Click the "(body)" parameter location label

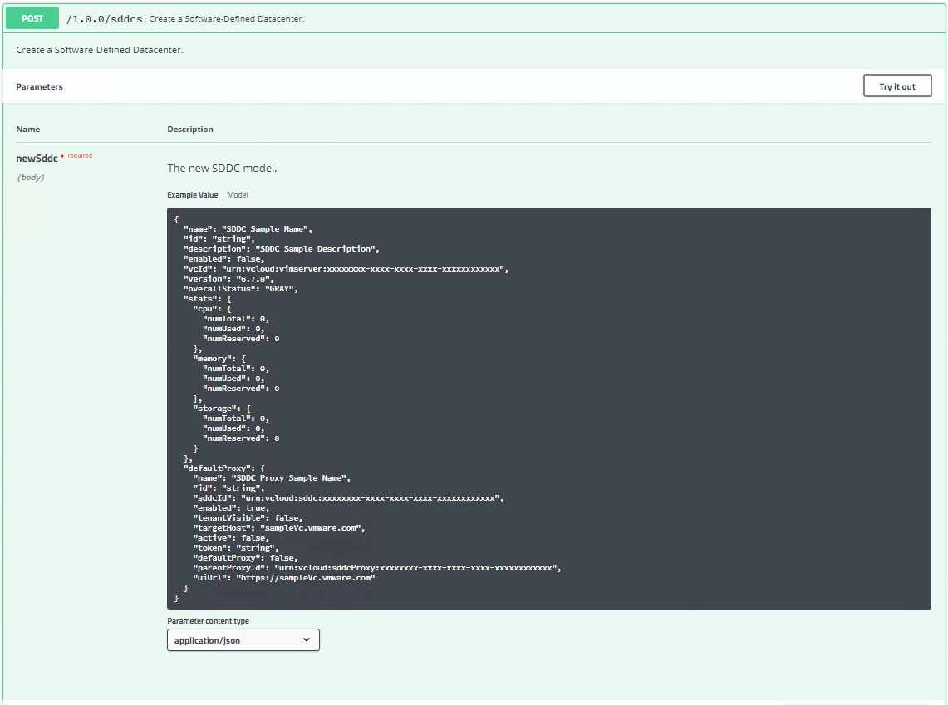[31, 178]
